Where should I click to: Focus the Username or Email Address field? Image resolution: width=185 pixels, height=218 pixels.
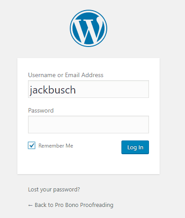[88, 89]
